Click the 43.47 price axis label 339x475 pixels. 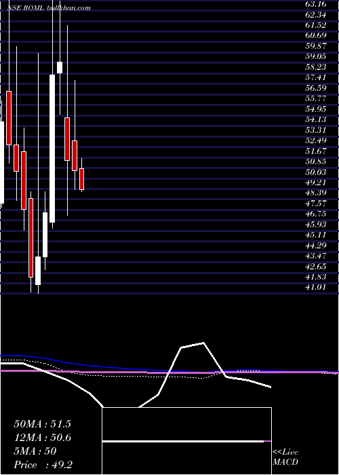click(x=316, y=256)
